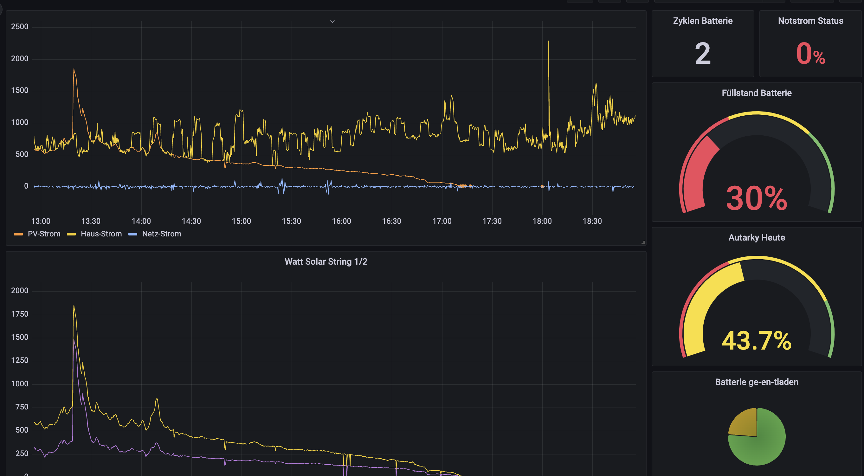This screenshot has height=476, width=864.
Task: Click the blue Netz-Strom legend color swatch
Action: pyautogui.click(x=133, y=234)
